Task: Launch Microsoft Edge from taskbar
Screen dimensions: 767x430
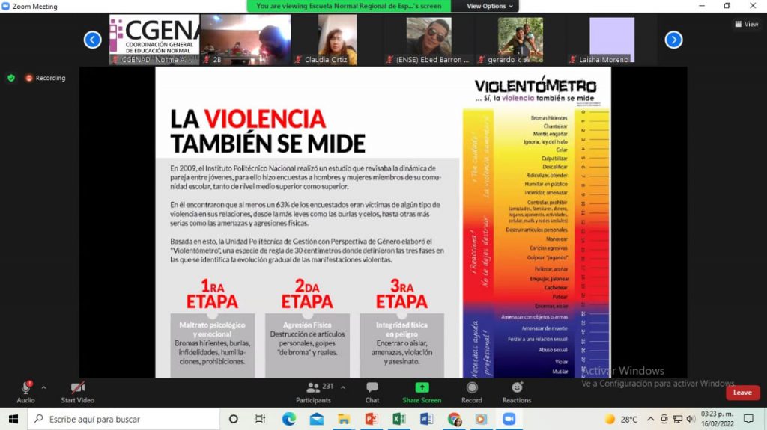Action: tap(288, 419)
